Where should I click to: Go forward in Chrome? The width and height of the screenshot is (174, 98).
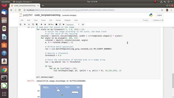click(15, 10)
